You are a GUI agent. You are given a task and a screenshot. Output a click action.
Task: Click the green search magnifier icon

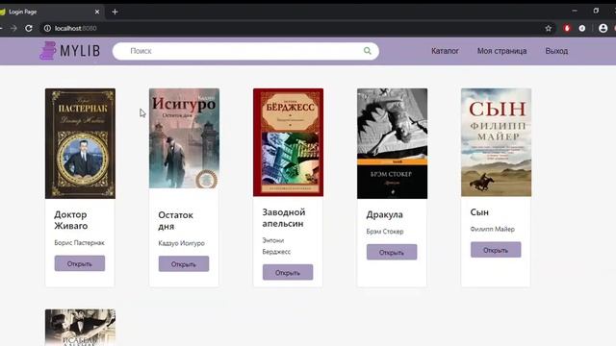pyautogui.click(x=368, y=51)
